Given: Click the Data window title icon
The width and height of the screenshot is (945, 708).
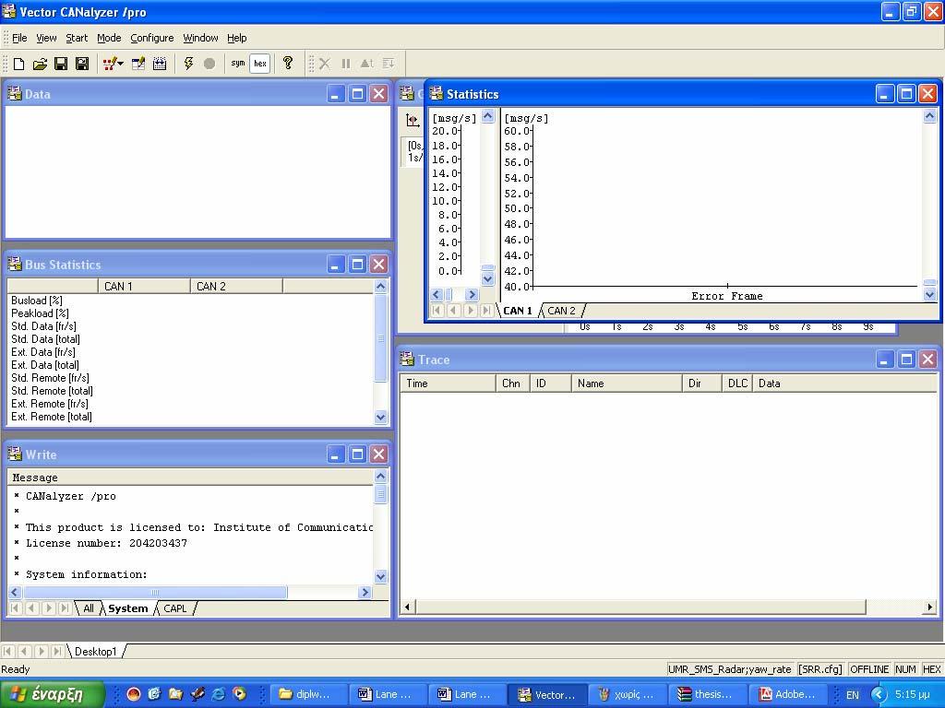Looking at the screenshot, I should point(15,93).
